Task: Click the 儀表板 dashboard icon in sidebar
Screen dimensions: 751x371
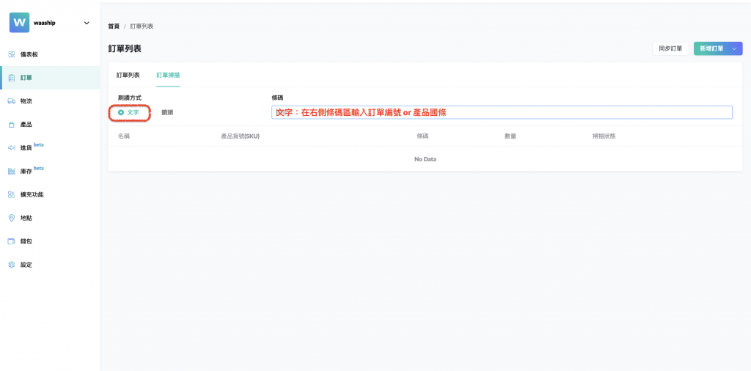Action: pyautogui.click(x=12, y=54)
